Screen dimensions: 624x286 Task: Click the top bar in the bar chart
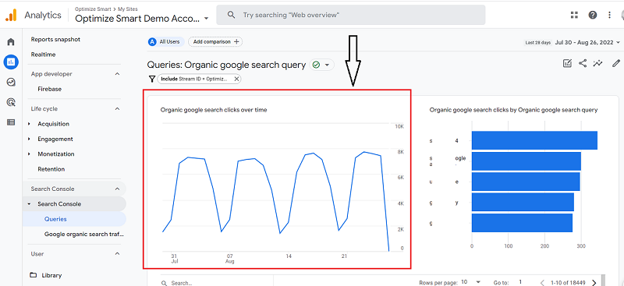point(534,140)
